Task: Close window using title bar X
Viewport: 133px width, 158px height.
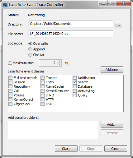Action: click(123, 3)
